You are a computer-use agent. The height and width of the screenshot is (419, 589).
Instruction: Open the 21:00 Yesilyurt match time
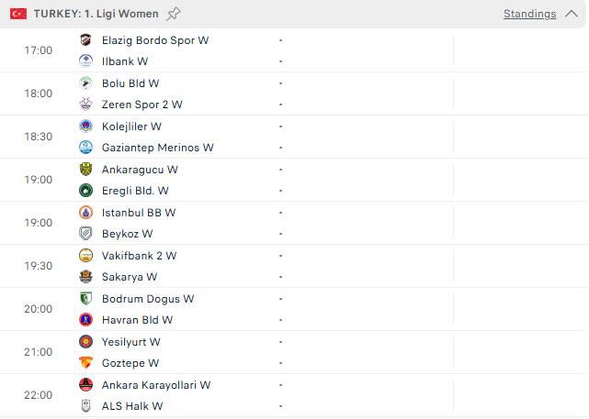click(38, 352)
